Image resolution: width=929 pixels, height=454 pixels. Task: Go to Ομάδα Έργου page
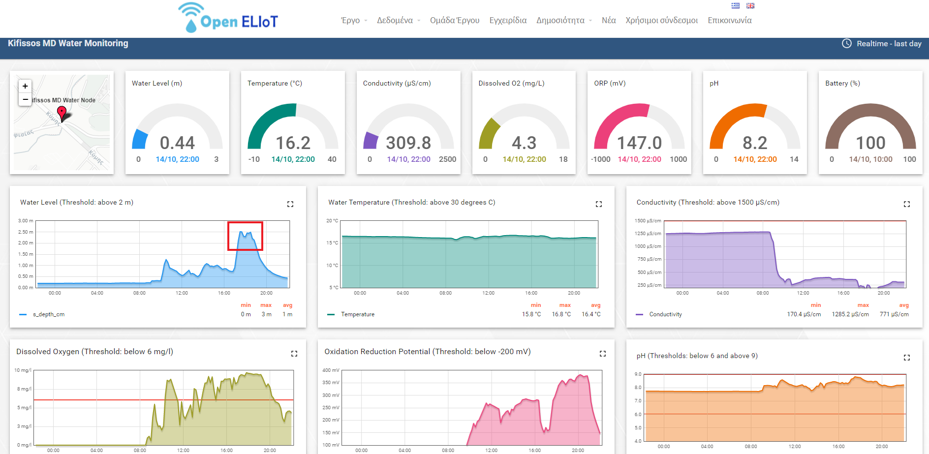[455, 20]
